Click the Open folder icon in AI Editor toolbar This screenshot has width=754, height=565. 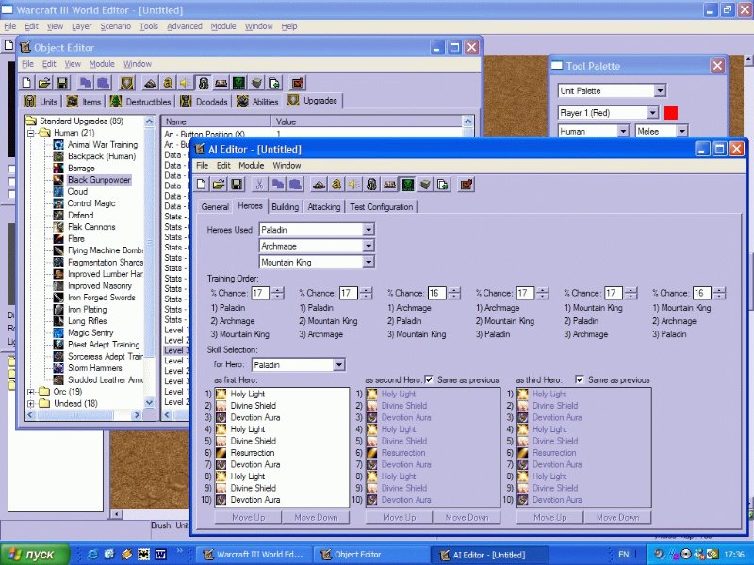coord(219,185)
